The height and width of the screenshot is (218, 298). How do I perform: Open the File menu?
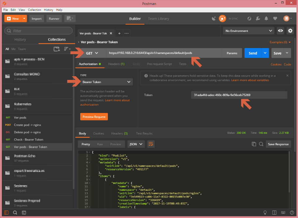[x=6, y=10]
